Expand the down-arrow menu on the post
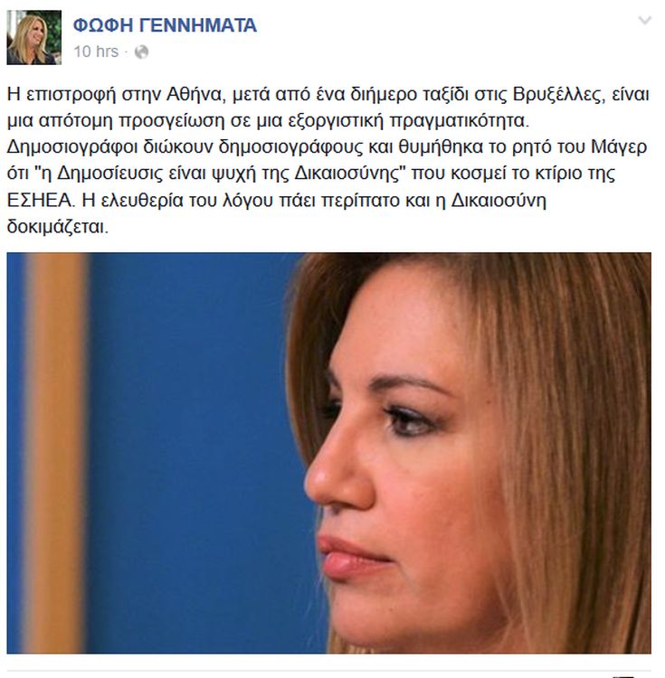This screenshot has width=665, height=678. tap(645, 20)
